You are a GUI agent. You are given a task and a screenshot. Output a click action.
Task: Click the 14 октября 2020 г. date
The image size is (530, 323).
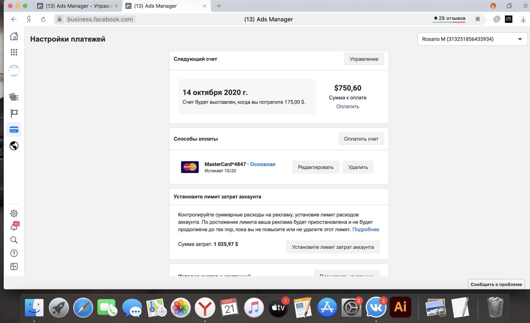click(x=215, y=92)
